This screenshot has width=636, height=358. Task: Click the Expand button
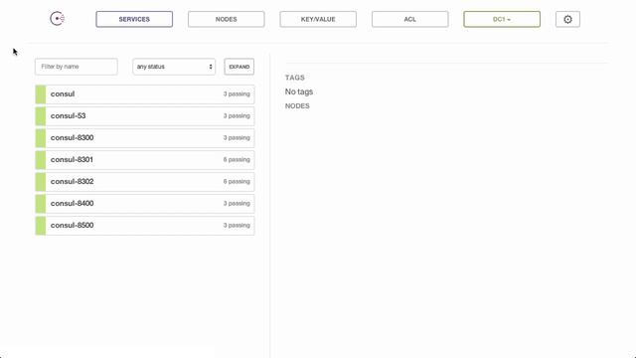tap(239, 67)
